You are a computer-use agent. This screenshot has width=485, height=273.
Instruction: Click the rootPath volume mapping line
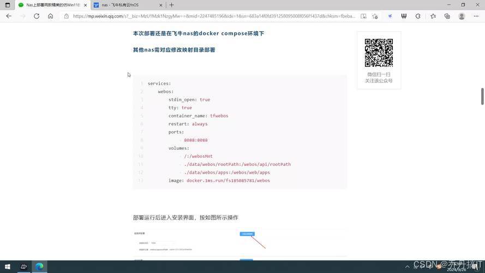pyautogui.click(x=237, y=164)
